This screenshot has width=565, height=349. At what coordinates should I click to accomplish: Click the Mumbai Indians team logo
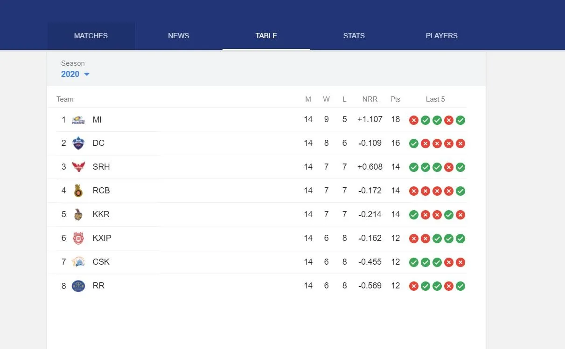pos(78,120)
